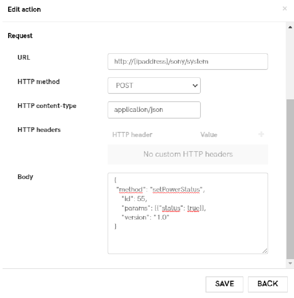Click the Value column heading
The height and width of the screenshot is (298, 294).
coord(209,135)
